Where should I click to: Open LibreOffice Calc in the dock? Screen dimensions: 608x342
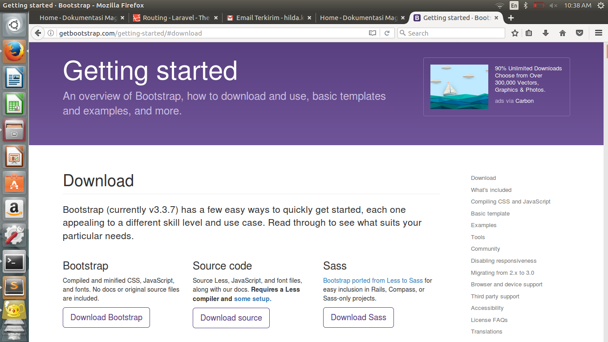(x=15, y=104)
